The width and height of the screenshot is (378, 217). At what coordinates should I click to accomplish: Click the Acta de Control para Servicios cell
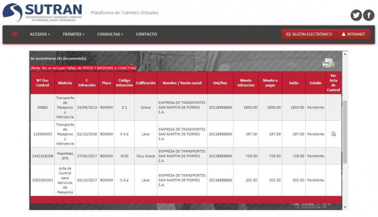click(x=65, y=180)
